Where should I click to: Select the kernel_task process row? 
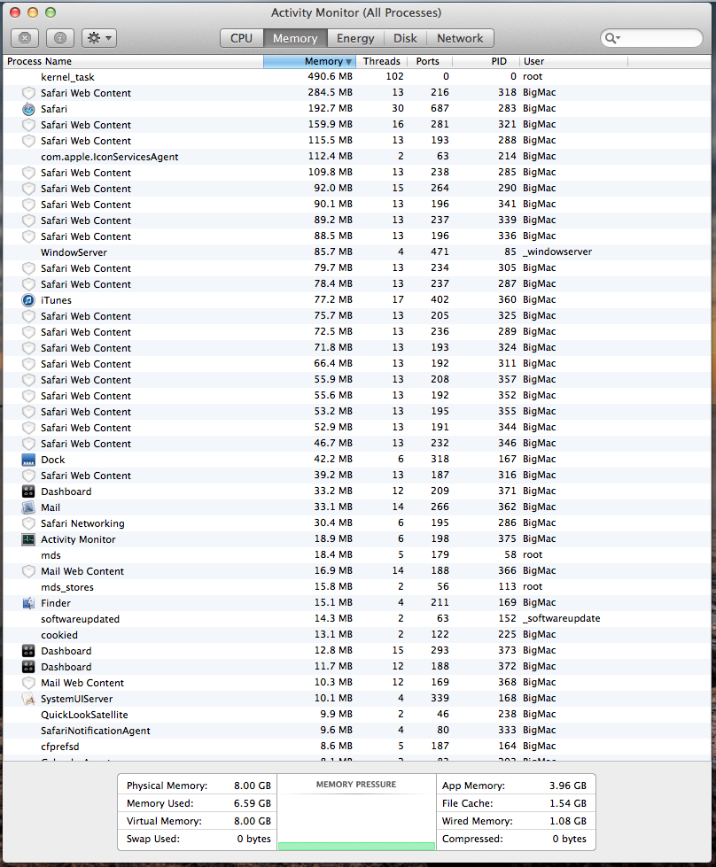[357, 77]
